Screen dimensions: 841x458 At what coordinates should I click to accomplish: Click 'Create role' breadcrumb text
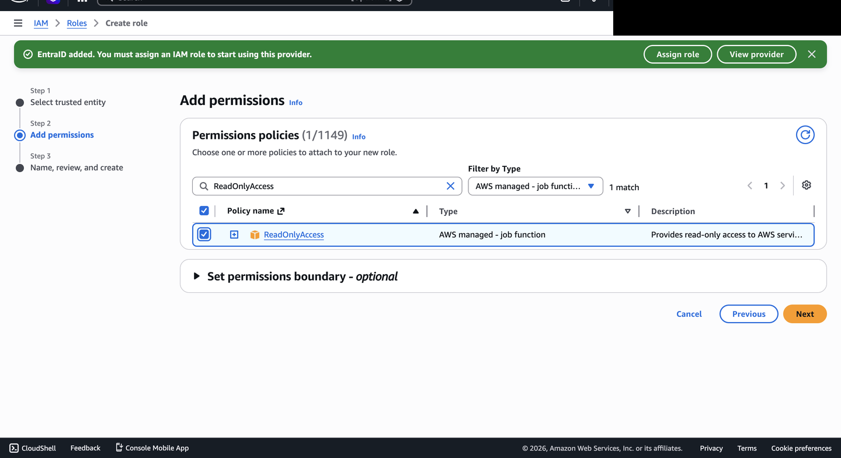pos(127,23)
